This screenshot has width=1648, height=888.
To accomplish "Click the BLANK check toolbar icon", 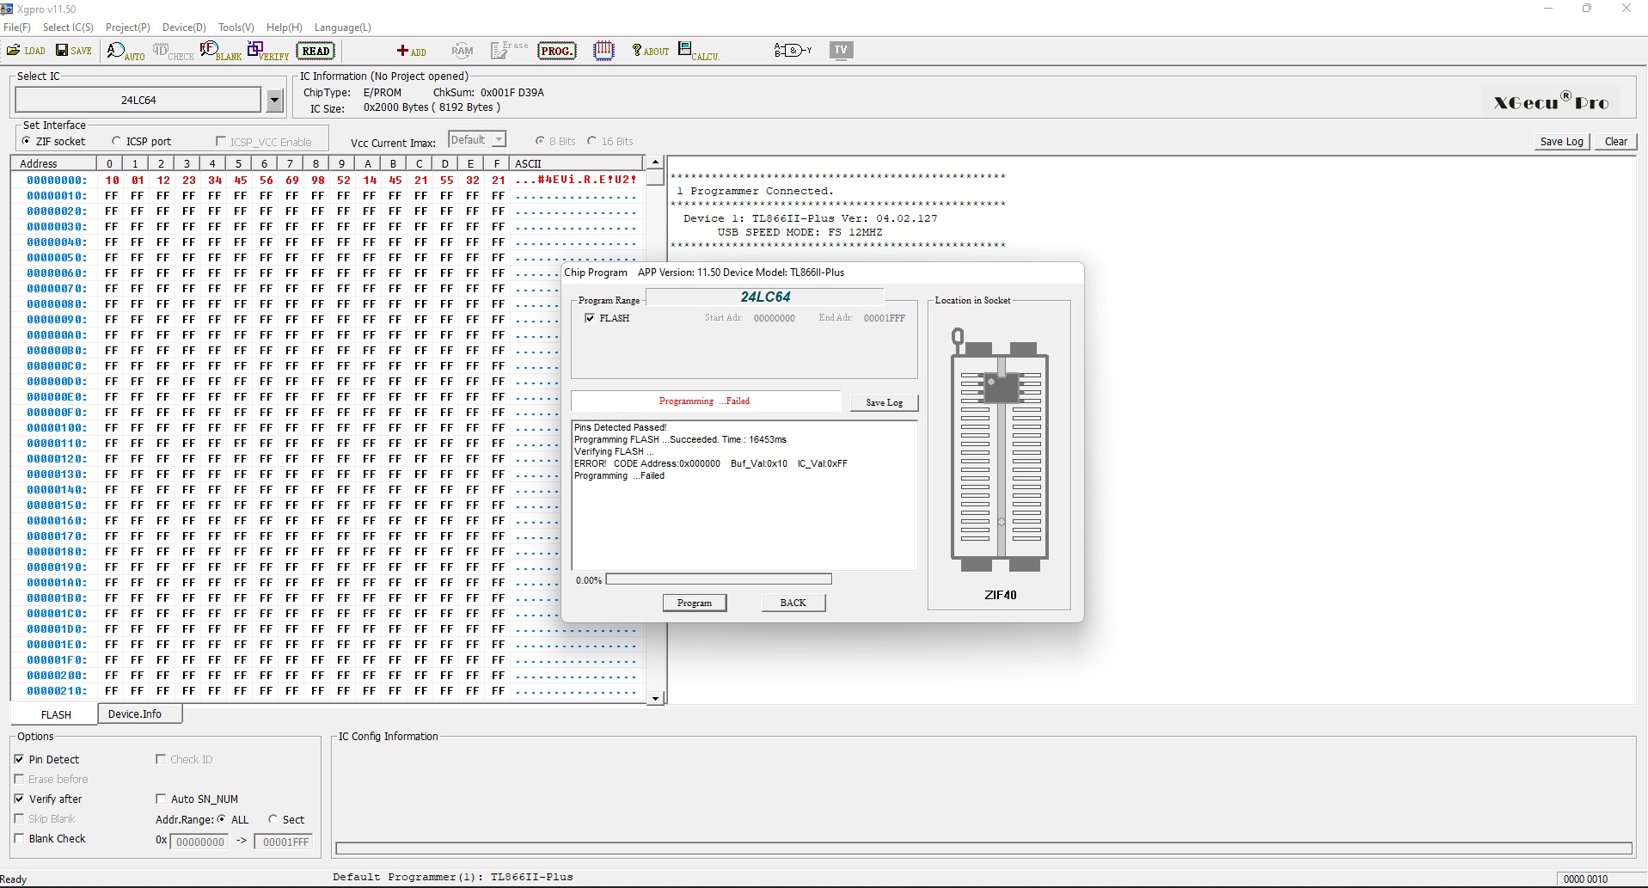I will (220, 52).
